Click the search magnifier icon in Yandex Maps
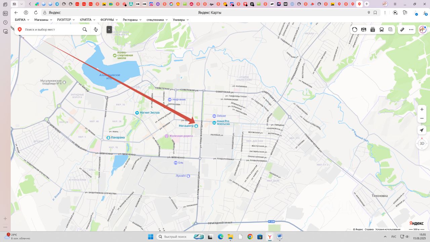This screenshot has height=242, width=430. pos(85,30)
